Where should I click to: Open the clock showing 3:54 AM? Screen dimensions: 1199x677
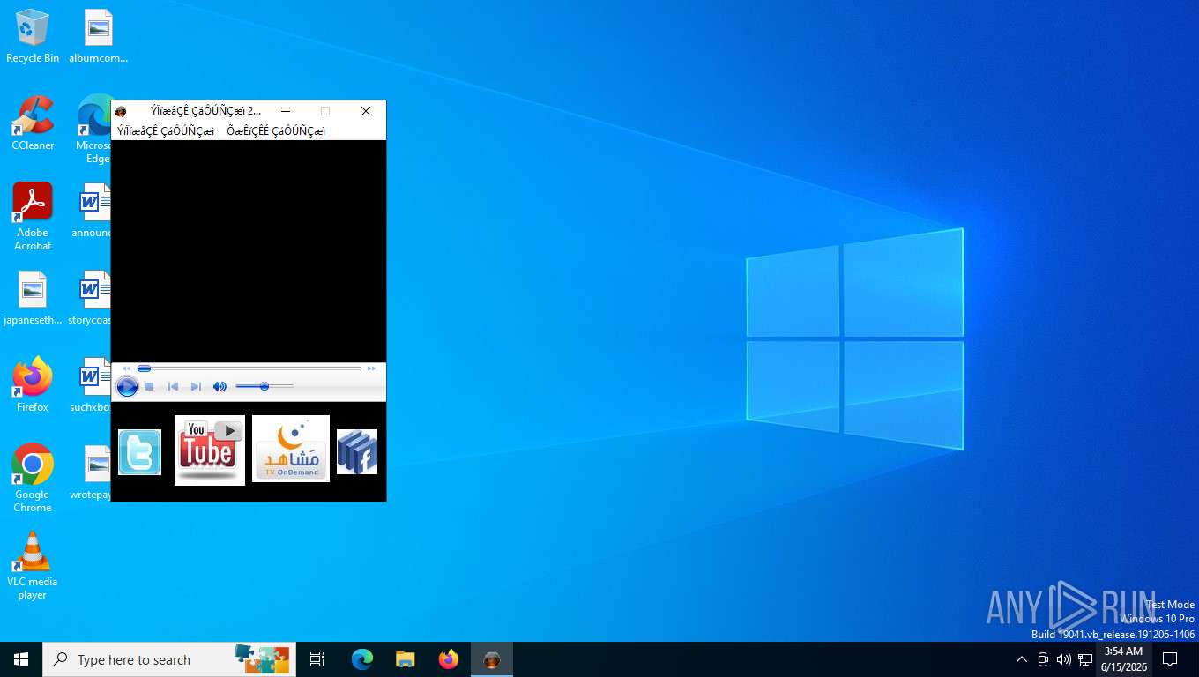[1123, 659]
